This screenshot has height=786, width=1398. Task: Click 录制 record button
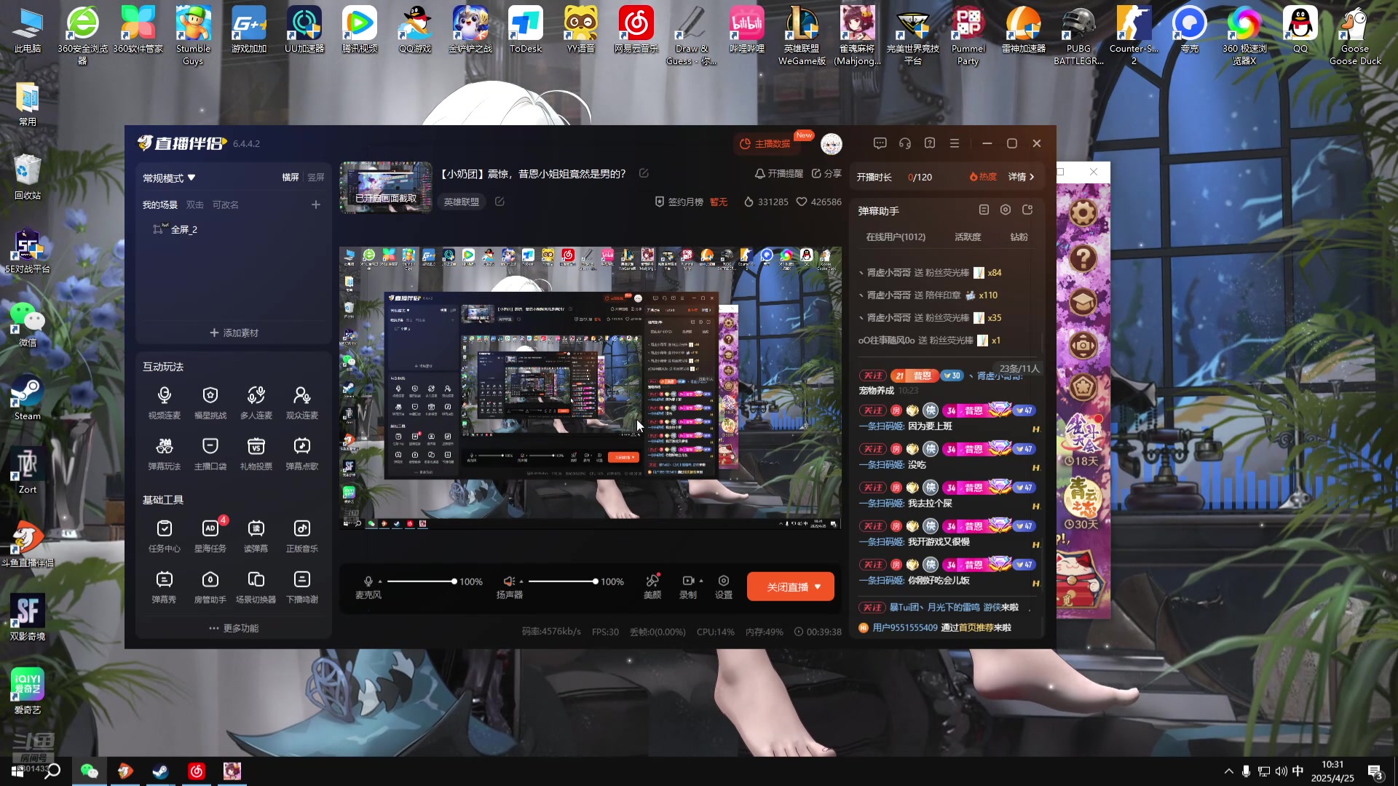pos(688,587)
